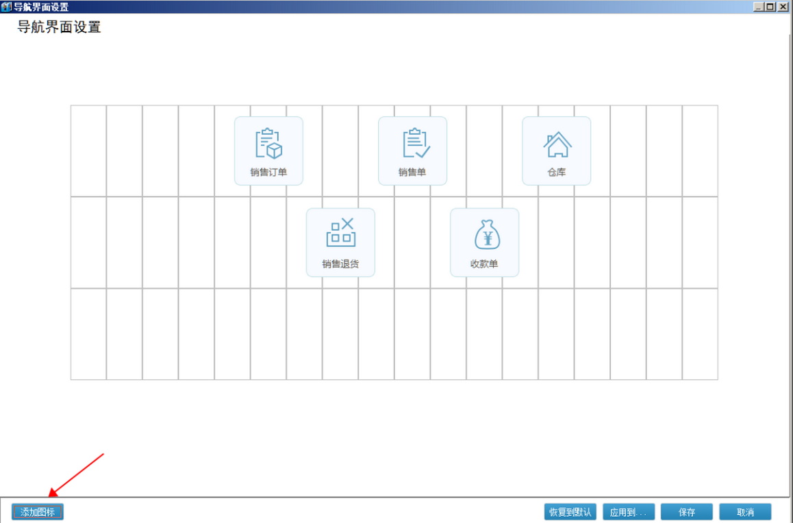Viewport: 793px width, 523px height.
Task: Select the top-left empty grid cell
Action: [x=88, y=151]
